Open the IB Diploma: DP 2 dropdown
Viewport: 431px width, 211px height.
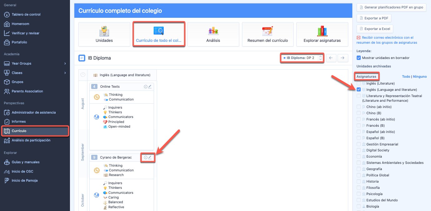(302, 58)
